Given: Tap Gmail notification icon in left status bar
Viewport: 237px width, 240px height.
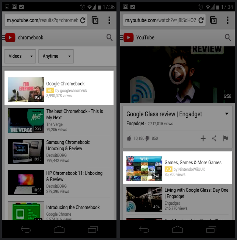Looking at the screenshot, I should pyautogui.click(x=14, y=7).
